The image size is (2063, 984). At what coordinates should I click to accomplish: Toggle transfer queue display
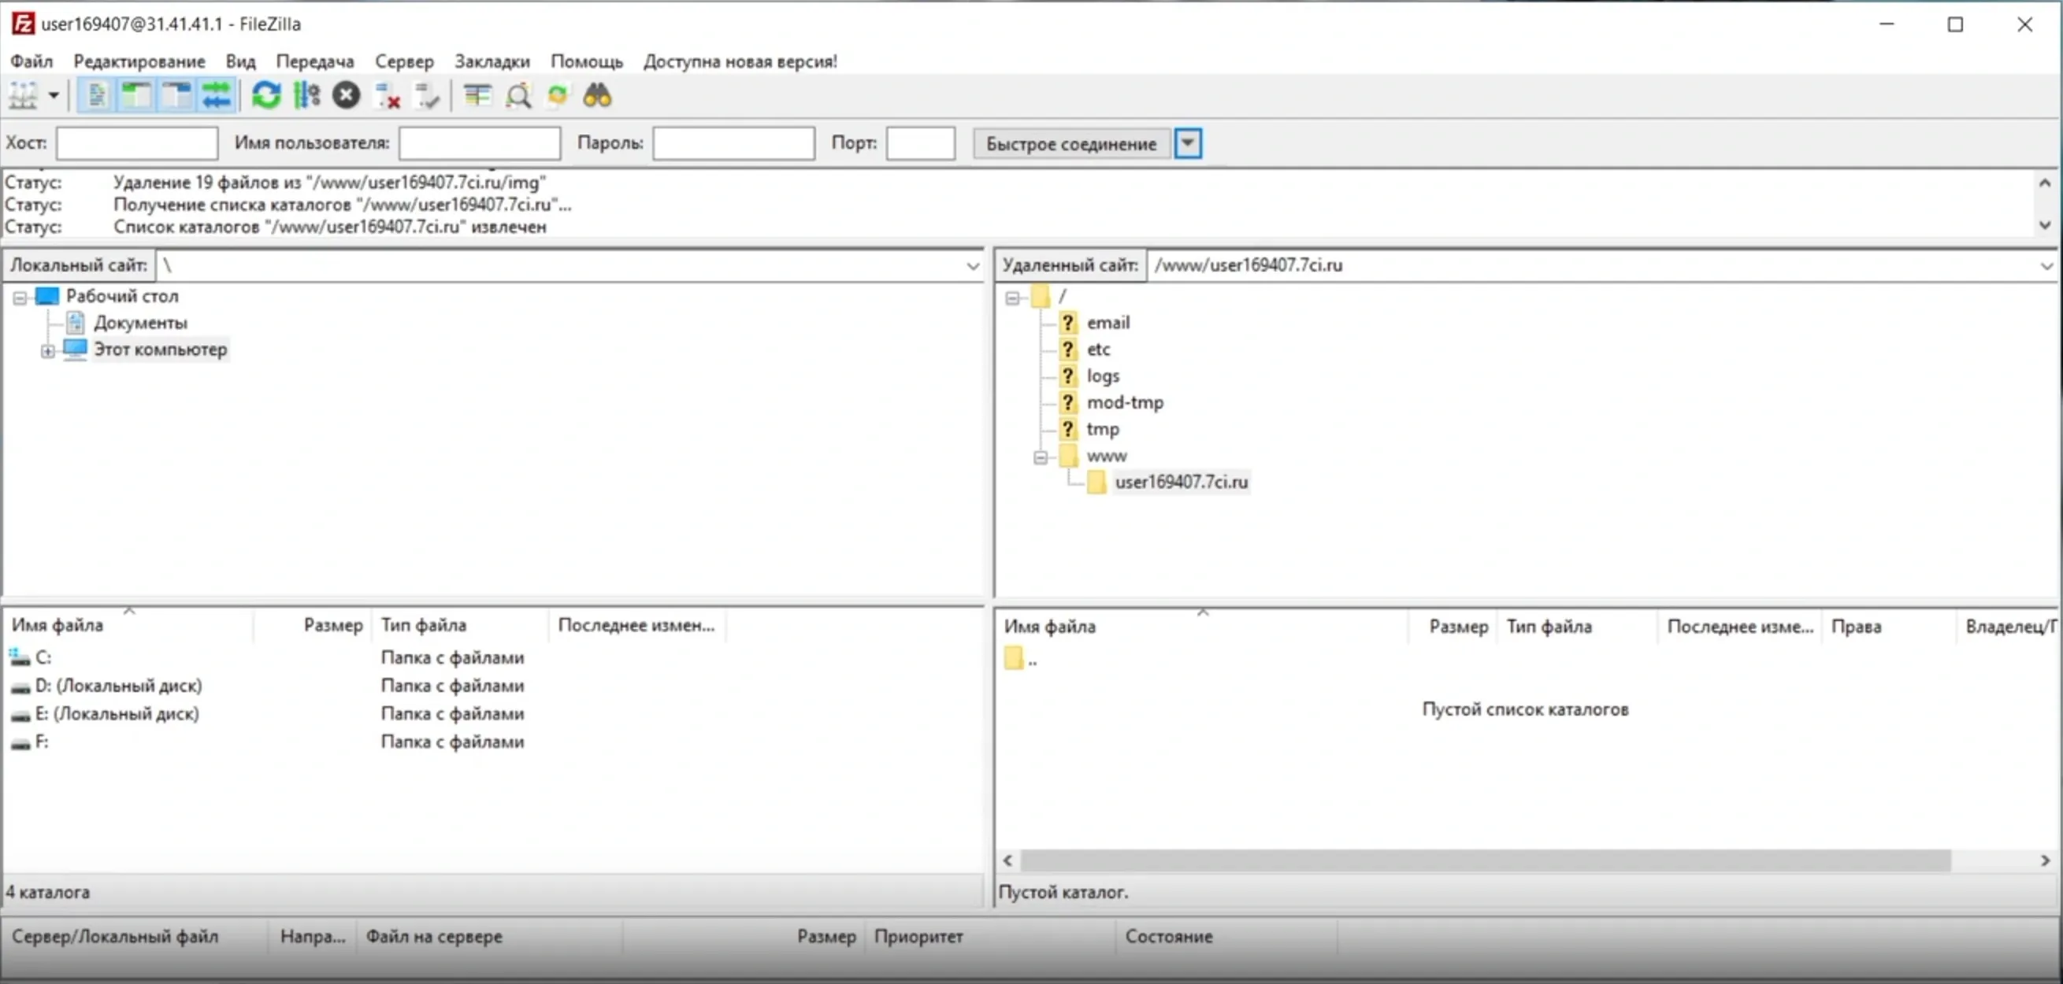217,96
